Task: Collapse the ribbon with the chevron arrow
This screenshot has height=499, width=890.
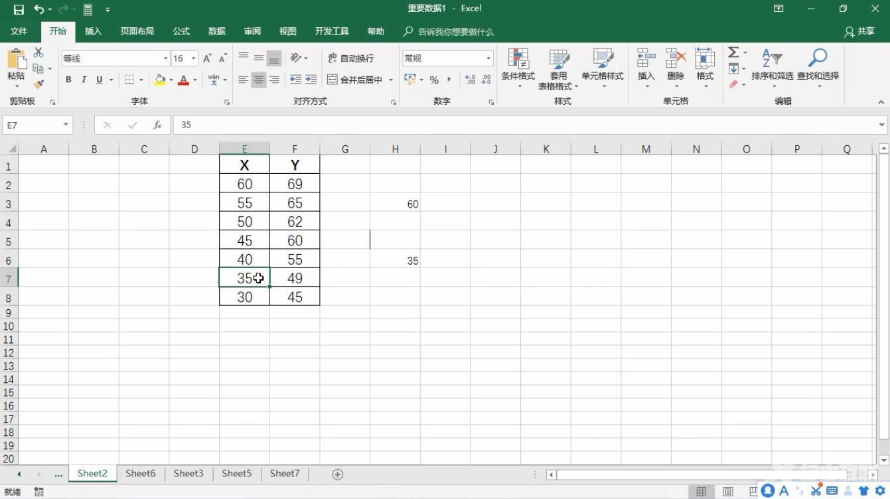Action: click(x=881, y=102)
